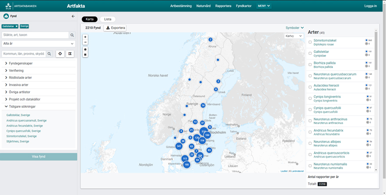Click the cluster marker labeled 14
This screenshot has height=195, width=386.
point(203,106)
